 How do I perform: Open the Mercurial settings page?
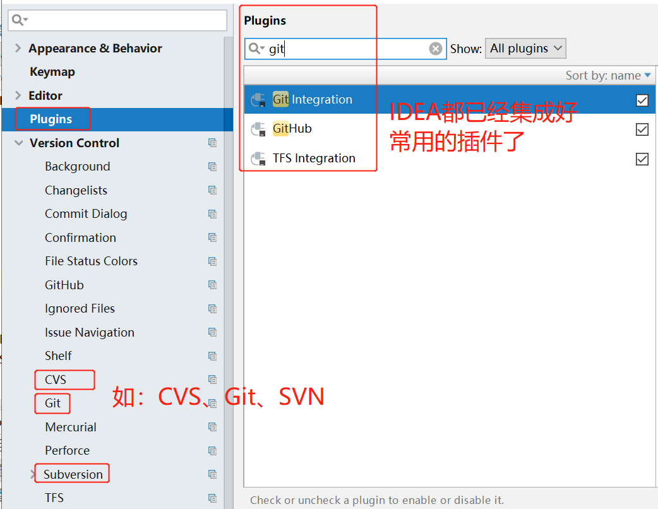click(71, 427)
